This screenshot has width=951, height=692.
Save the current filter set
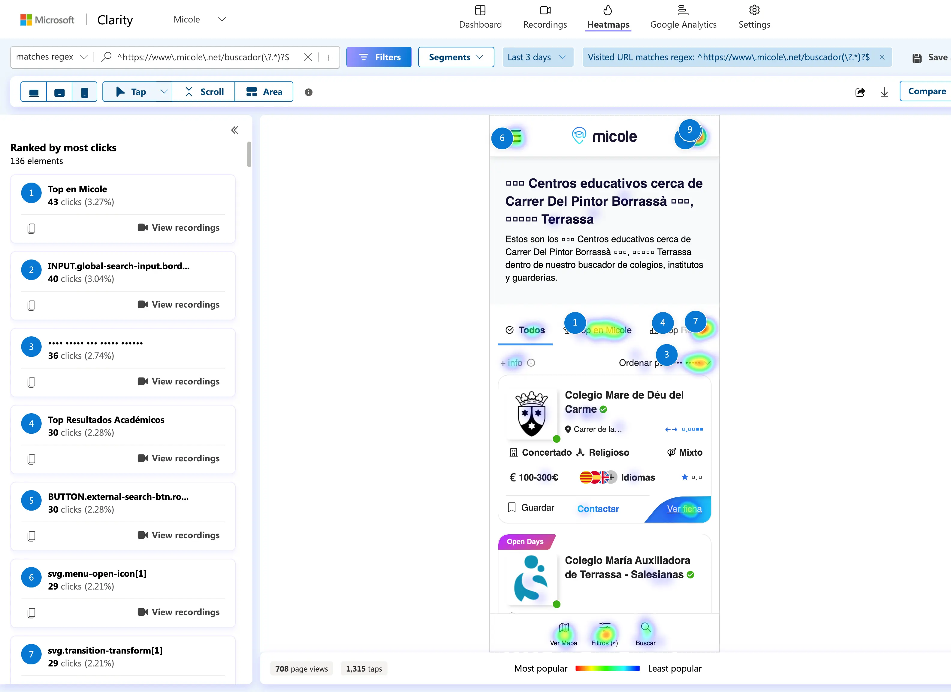931,57
